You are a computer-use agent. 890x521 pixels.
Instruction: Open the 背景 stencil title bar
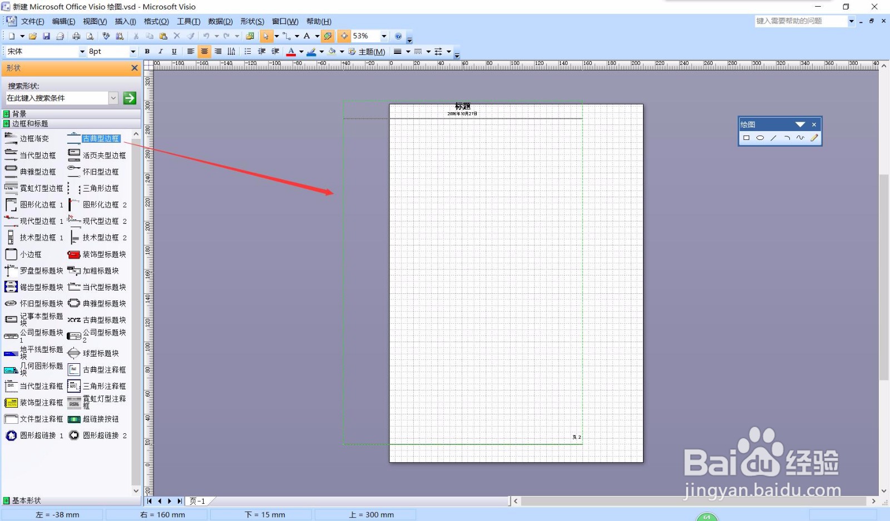point(71,113)
